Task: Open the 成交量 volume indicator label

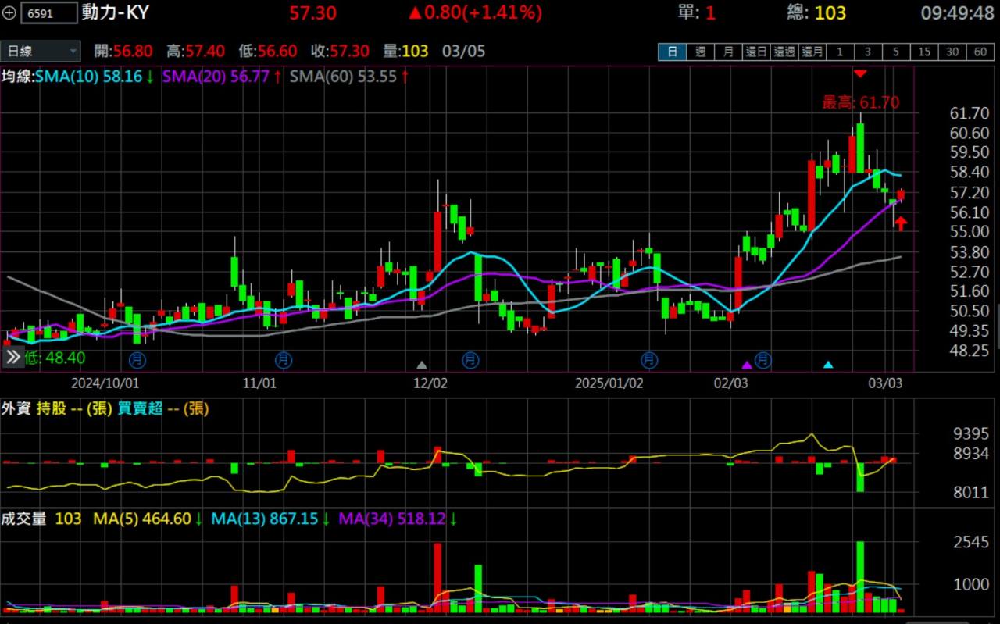Action: [x=24, y=519]
